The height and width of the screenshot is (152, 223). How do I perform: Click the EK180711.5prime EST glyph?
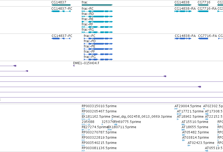(110, 130)
